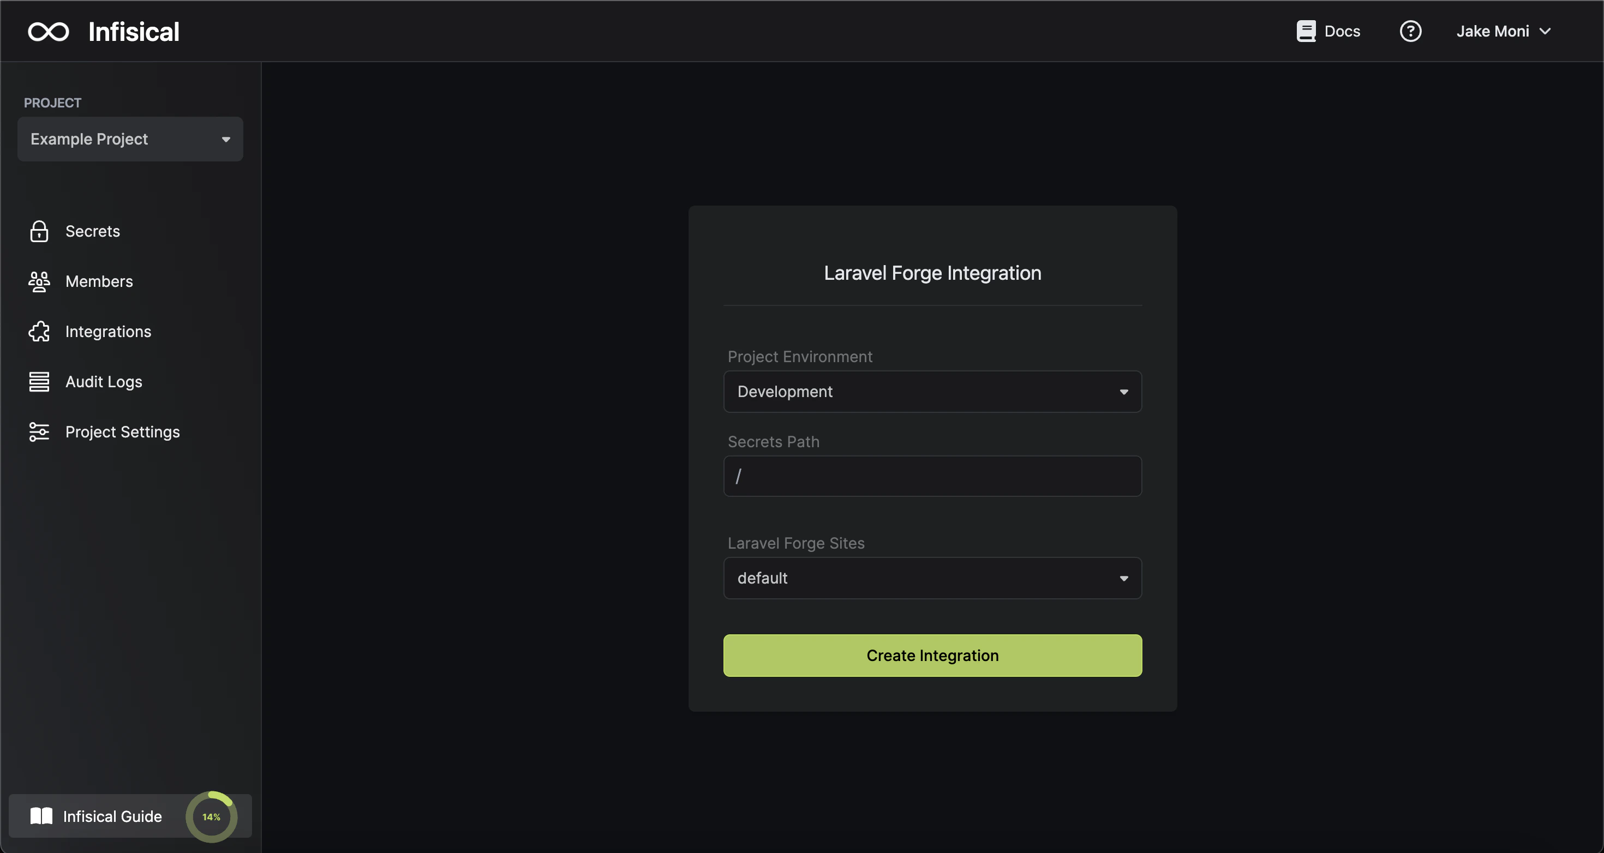
Task: Click the Members people icon
Action: 39,281
